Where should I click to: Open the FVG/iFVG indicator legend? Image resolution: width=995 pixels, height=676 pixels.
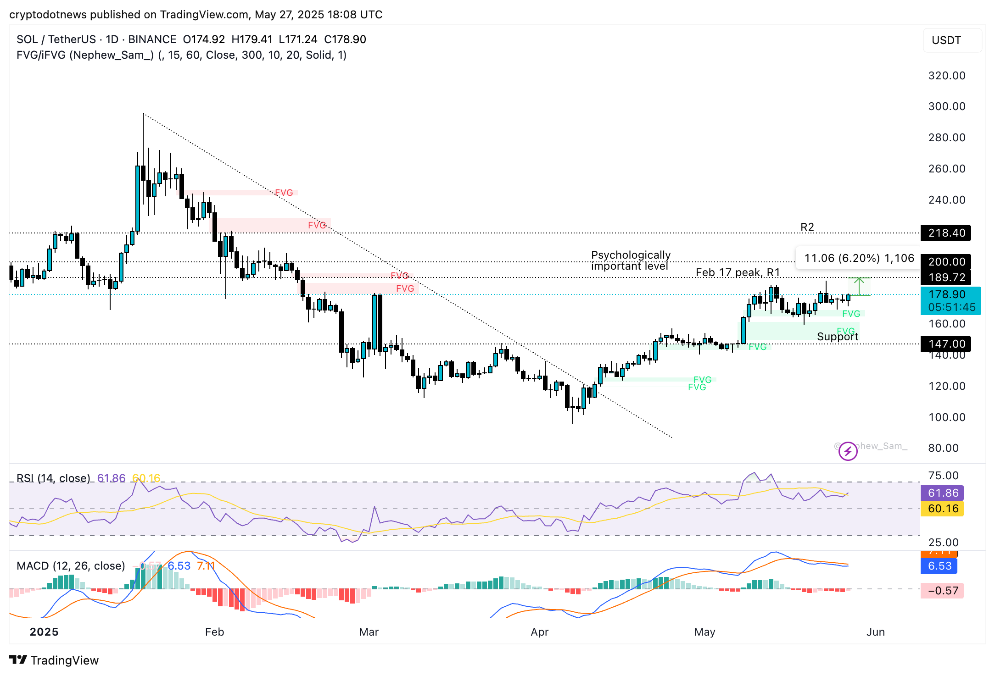point(85,55)
